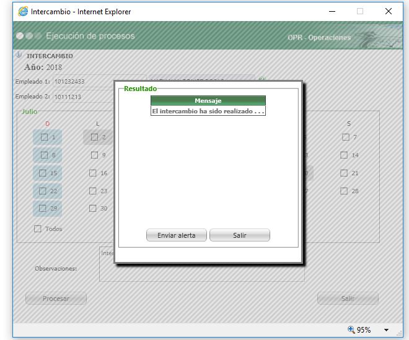Toggle the day 2 checkbox
The width and height of the screenshot is (409, 340).
pos(94,137)
